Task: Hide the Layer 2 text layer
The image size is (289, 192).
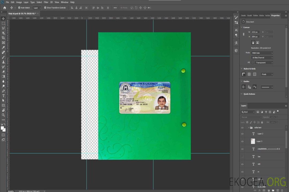Action: point(242,134)
